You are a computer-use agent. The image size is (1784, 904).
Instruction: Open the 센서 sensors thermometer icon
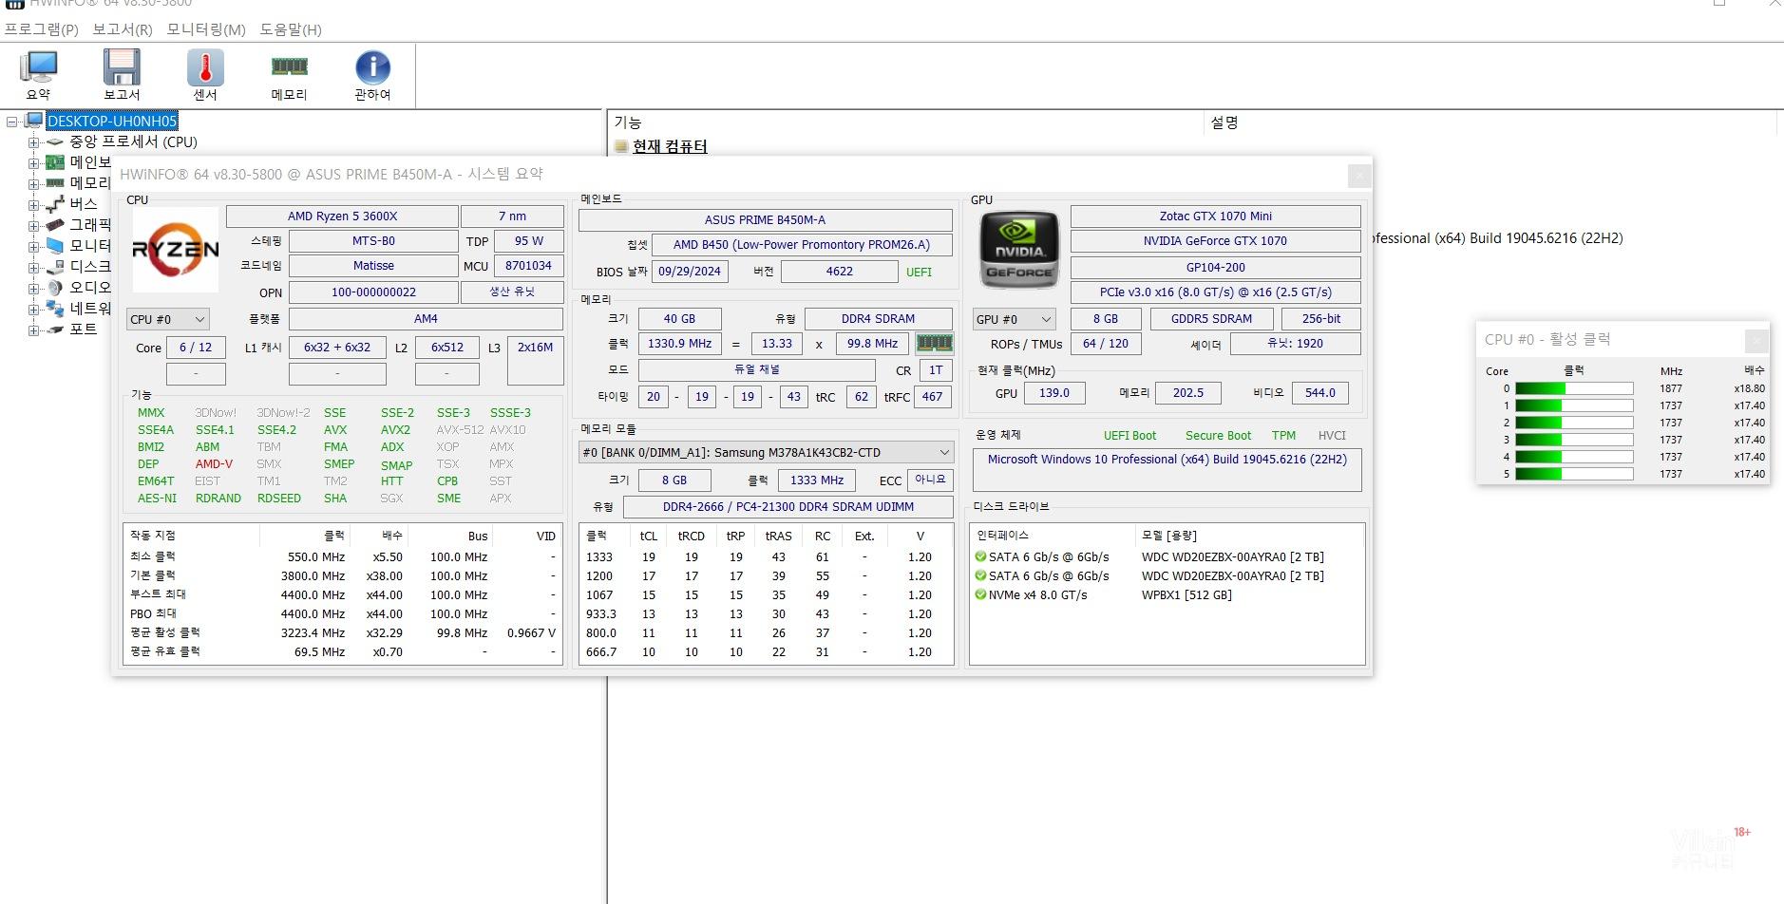pyautogui.click(x=205, y=74)
